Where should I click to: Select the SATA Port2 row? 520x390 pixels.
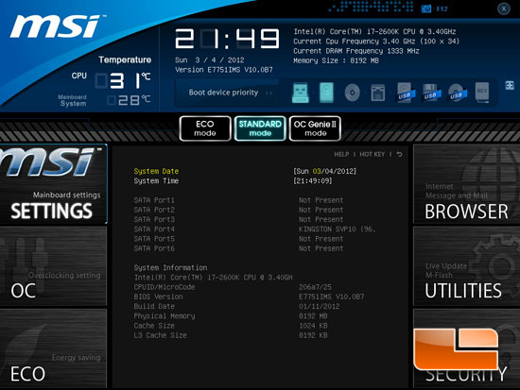point(239,210)
